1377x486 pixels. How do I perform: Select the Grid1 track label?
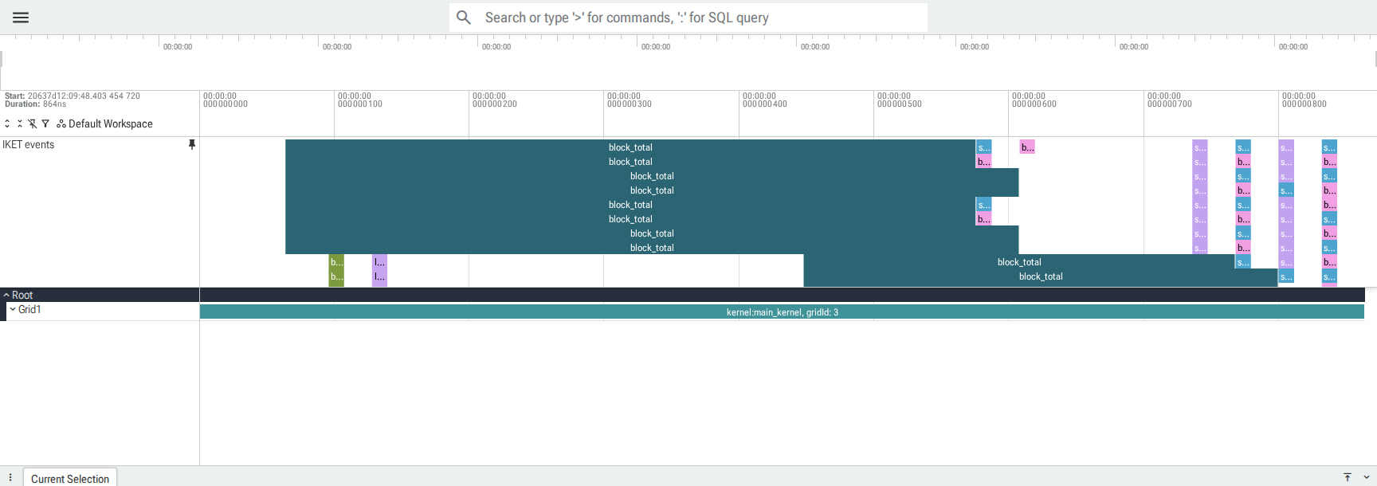pyautogui.click(x=29, y=309)
